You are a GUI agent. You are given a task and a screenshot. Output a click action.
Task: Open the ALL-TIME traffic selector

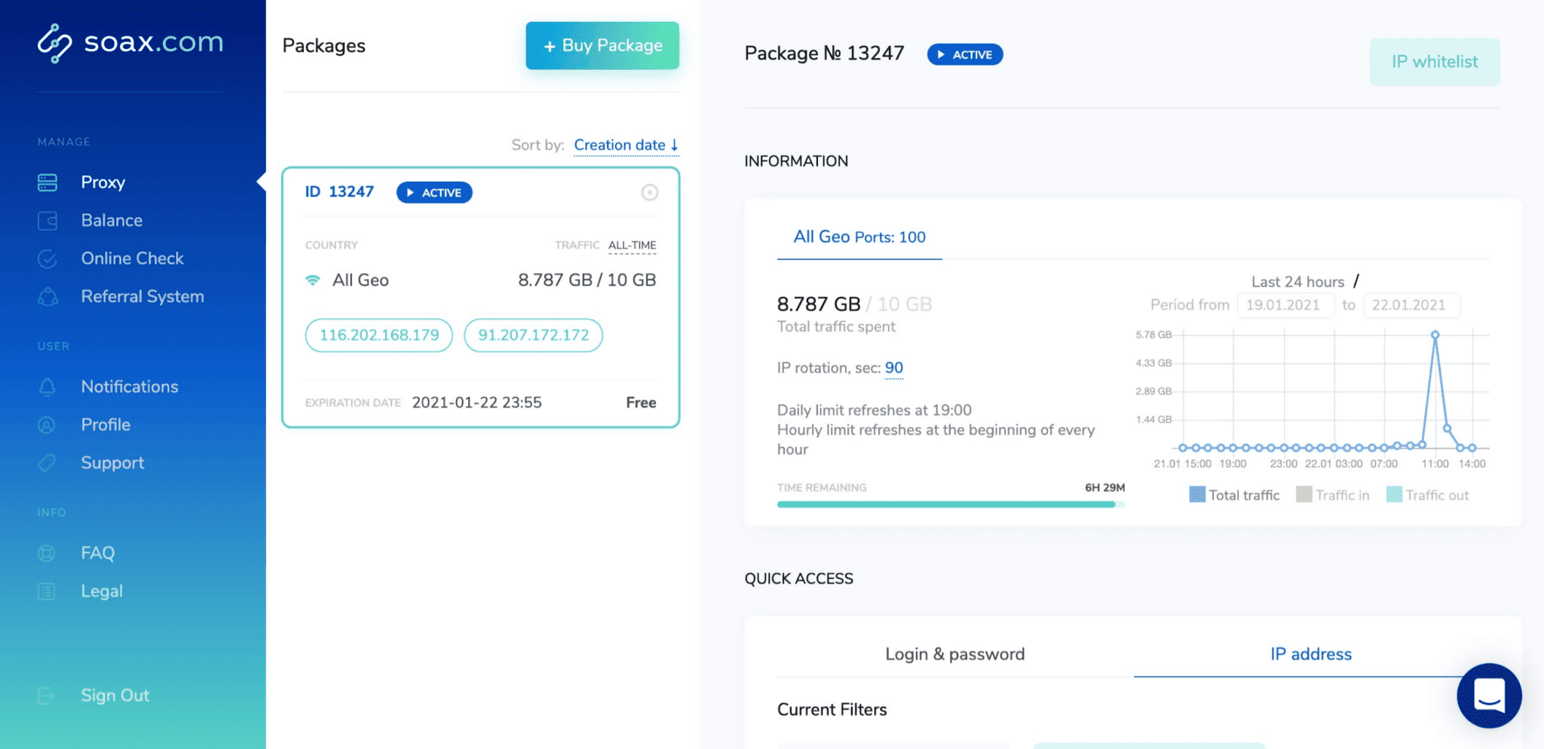632,245
